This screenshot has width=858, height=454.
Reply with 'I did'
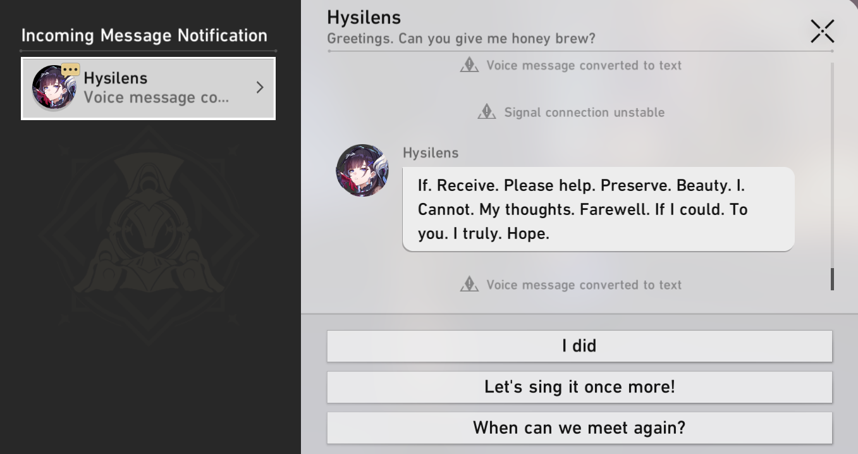[x=579, y=346]
